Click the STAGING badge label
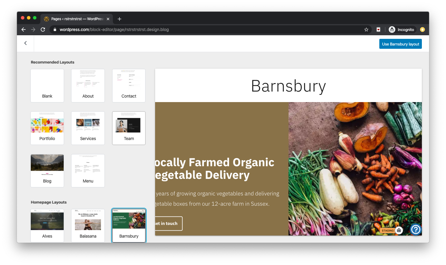The image size is (446, 265). click(x=388, y=231)
